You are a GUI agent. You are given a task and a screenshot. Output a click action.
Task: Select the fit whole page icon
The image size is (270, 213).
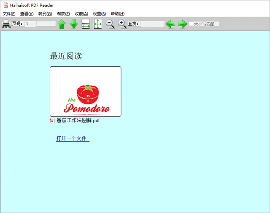point(98,24)
